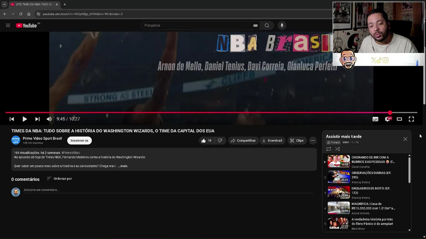Skip to the next video
Image resolution: width=426 pixels, height=239 pixels.
coord(37,119)
